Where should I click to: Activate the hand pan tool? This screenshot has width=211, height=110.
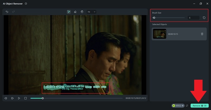pyautogui.click(x=82, y=12)
